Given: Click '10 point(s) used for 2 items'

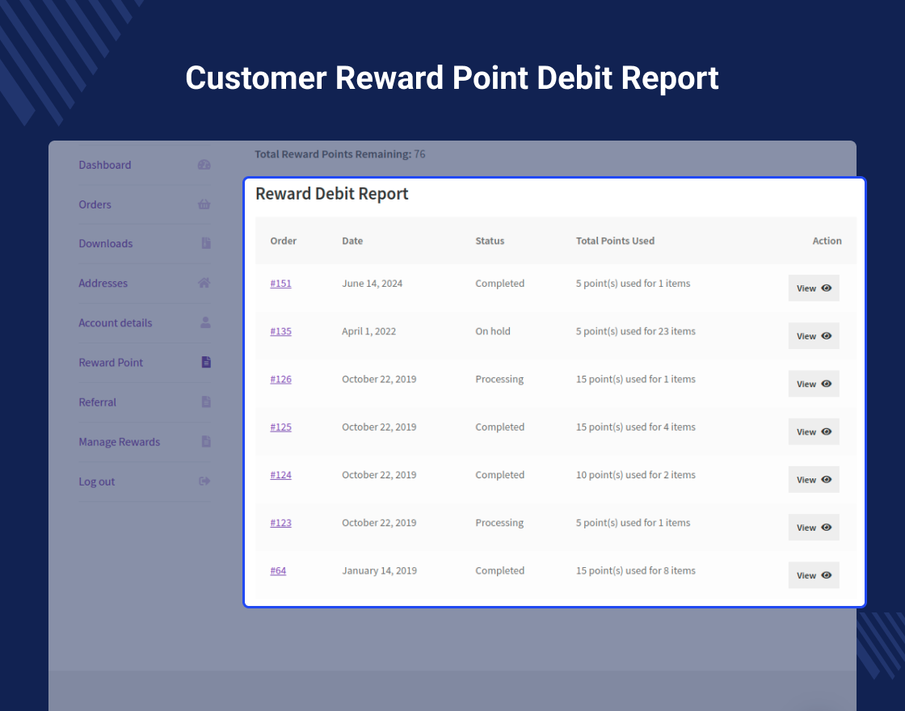Looking at the screenshot, I should coord(635,475).
